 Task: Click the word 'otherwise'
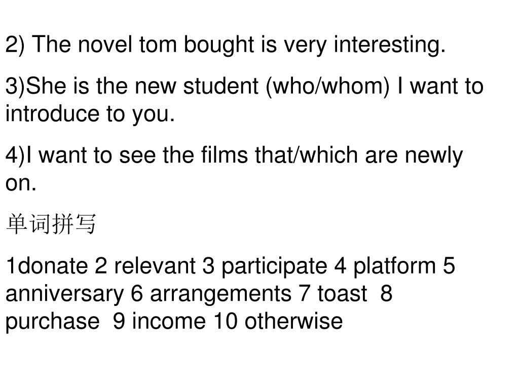[293, 322]
